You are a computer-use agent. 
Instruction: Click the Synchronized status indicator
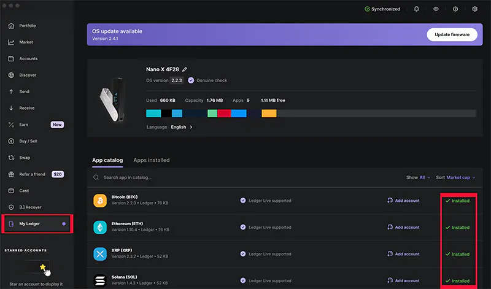382,9
